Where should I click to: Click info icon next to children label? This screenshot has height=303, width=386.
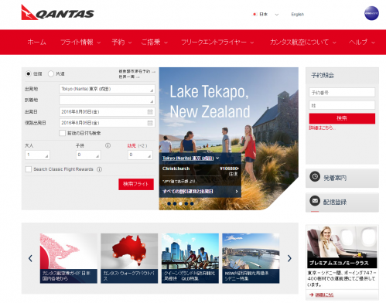coord(108,145)
